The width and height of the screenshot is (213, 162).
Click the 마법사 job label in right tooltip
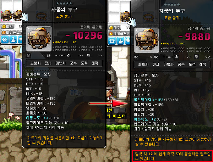coord(168,65)
